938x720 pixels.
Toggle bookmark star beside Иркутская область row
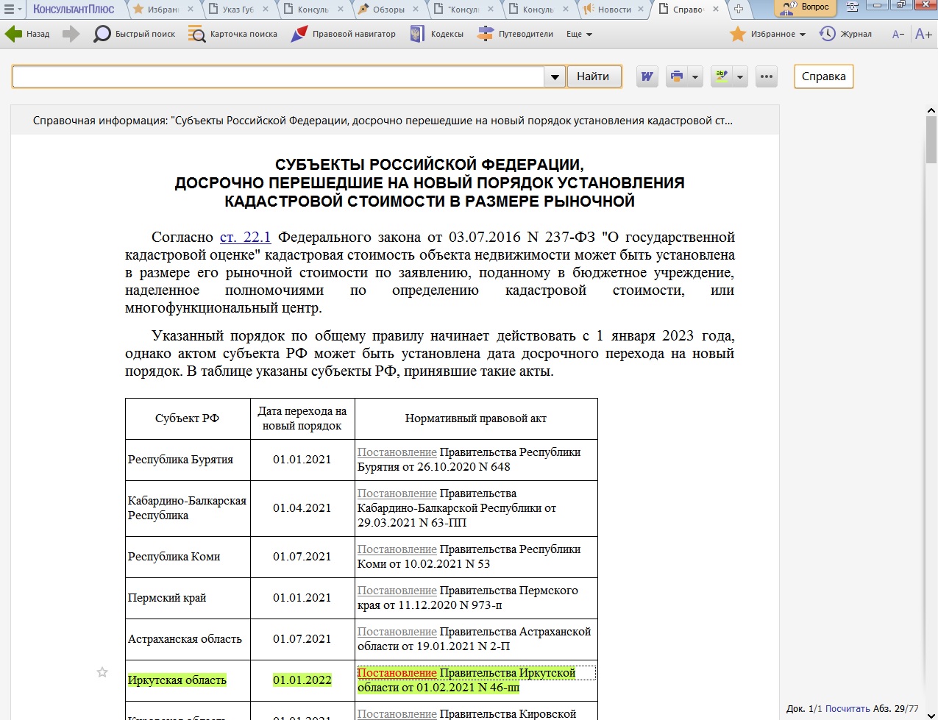(102, 672)
